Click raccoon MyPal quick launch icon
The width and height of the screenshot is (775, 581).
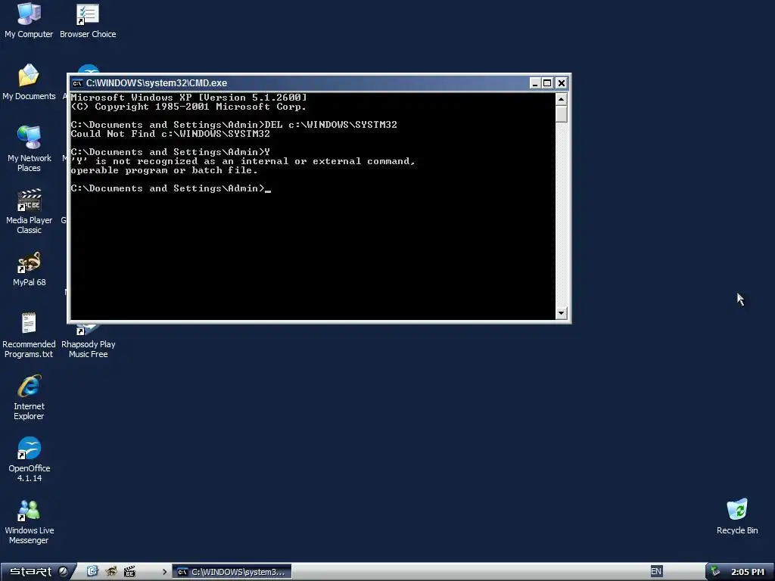tap(111, 571)
